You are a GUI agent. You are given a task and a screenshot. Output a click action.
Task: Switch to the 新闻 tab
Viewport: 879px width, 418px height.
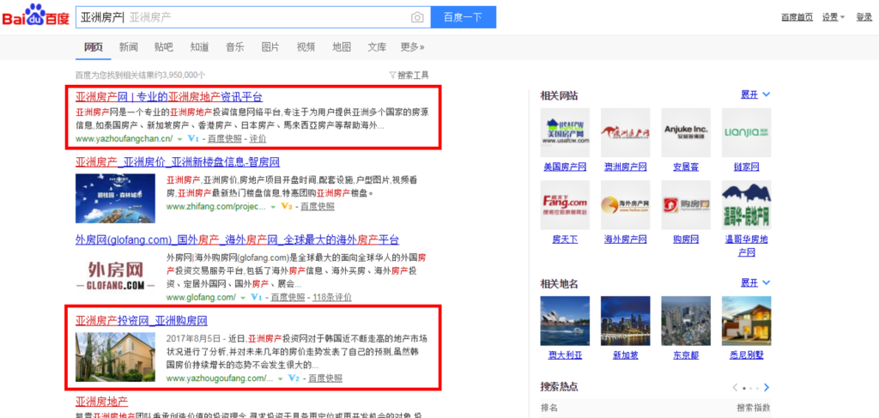[129, 47]
